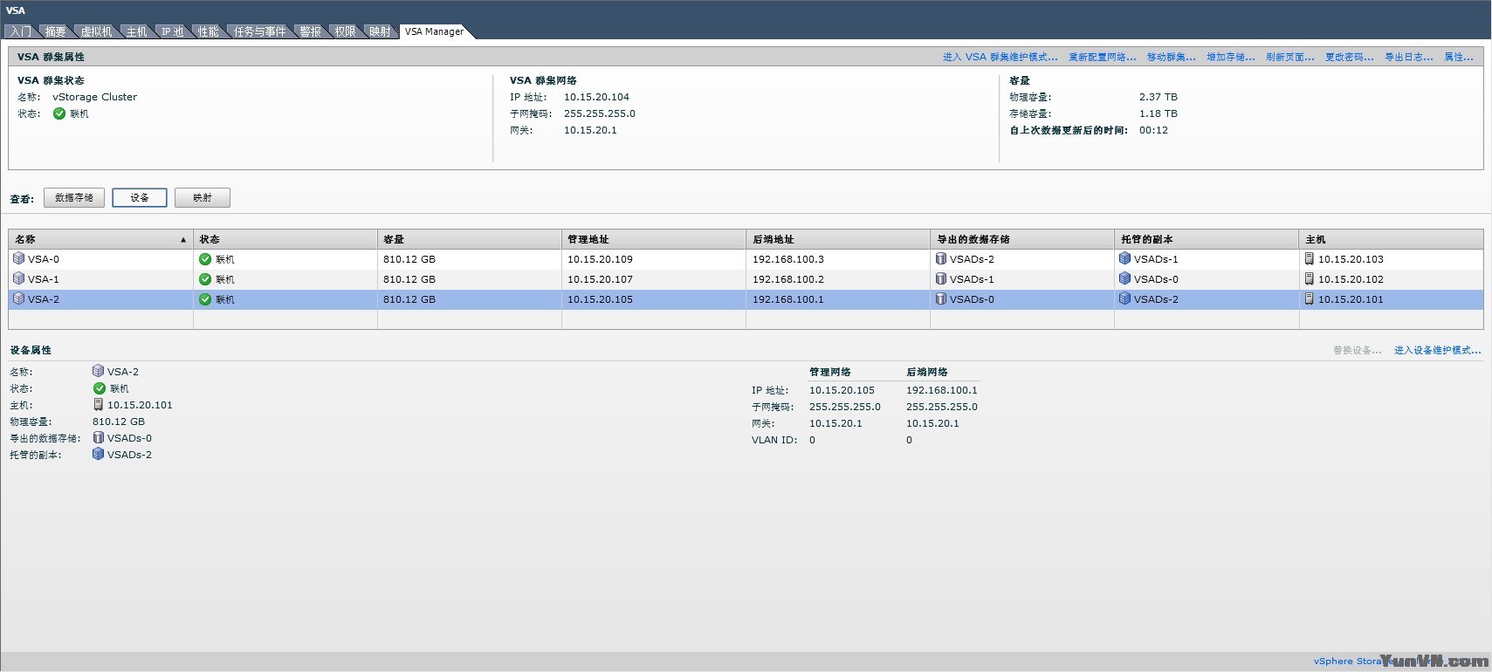Sort the table by 管理地址 column header
The height and width of the screenshot is (672, 1492).
click(x=654, y=239)
